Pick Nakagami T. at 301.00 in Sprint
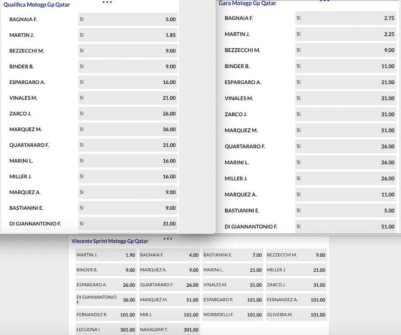 click(x=169, y=330)
